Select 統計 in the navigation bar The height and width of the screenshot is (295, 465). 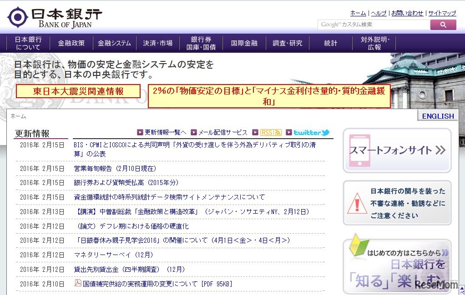tap(331, 43)
